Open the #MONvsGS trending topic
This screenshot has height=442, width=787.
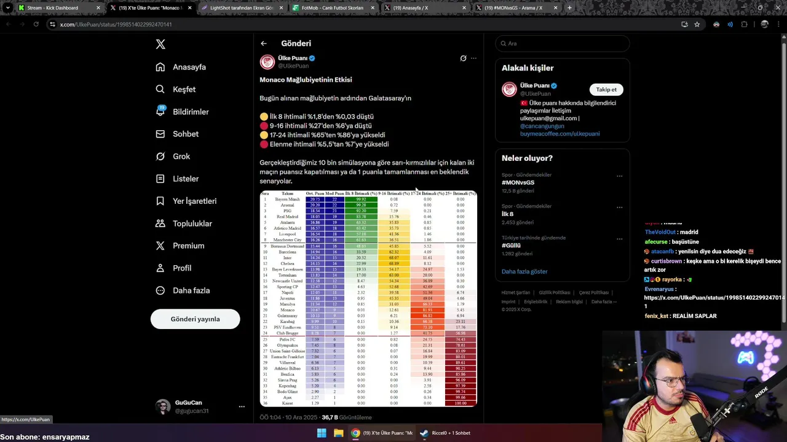[x=518, y=183]
